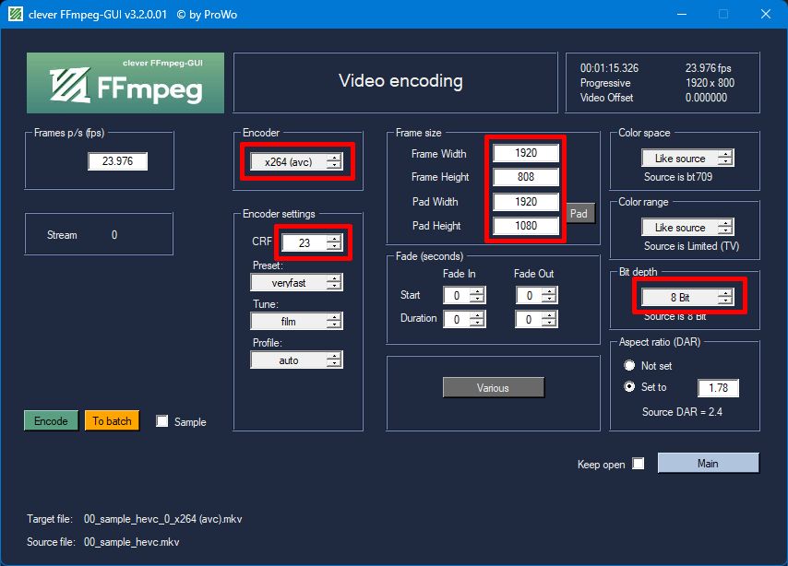Click the Pad button

tap(581, 214)
